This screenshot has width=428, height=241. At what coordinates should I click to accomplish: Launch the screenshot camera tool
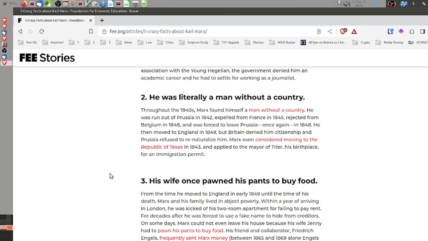(x=96, y=4)
